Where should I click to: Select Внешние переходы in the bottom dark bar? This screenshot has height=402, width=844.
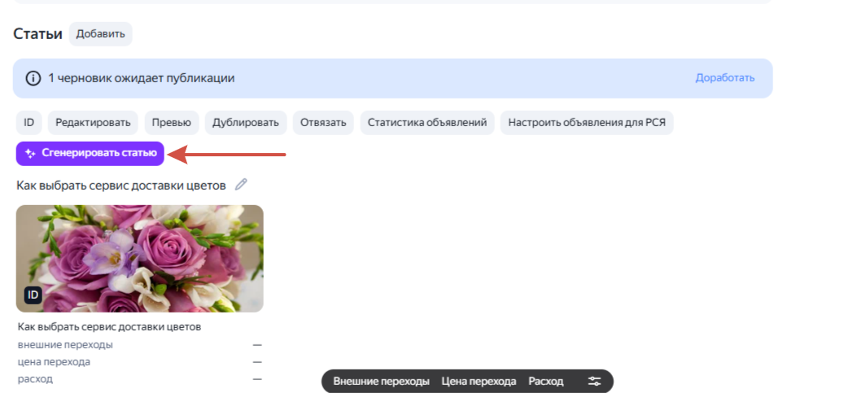(381, 381)
